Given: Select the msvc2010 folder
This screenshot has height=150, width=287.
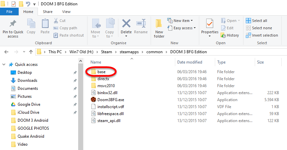Looking at the screenshot, I should point(103,86).
